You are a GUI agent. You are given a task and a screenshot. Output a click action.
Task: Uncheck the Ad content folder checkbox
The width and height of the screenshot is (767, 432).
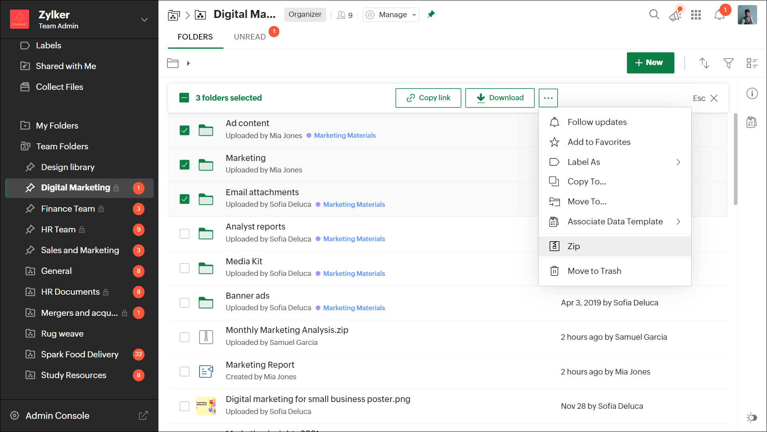[x=184, y=130]
